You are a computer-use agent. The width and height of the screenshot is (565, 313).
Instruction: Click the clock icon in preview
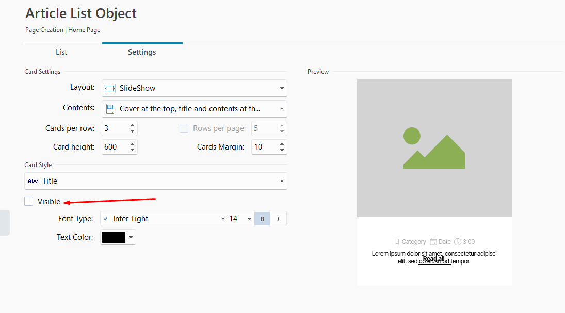pos(458,242)
